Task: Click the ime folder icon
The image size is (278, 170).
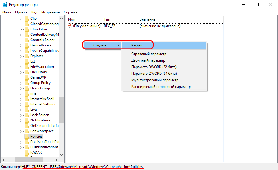Action: point(26,93)
